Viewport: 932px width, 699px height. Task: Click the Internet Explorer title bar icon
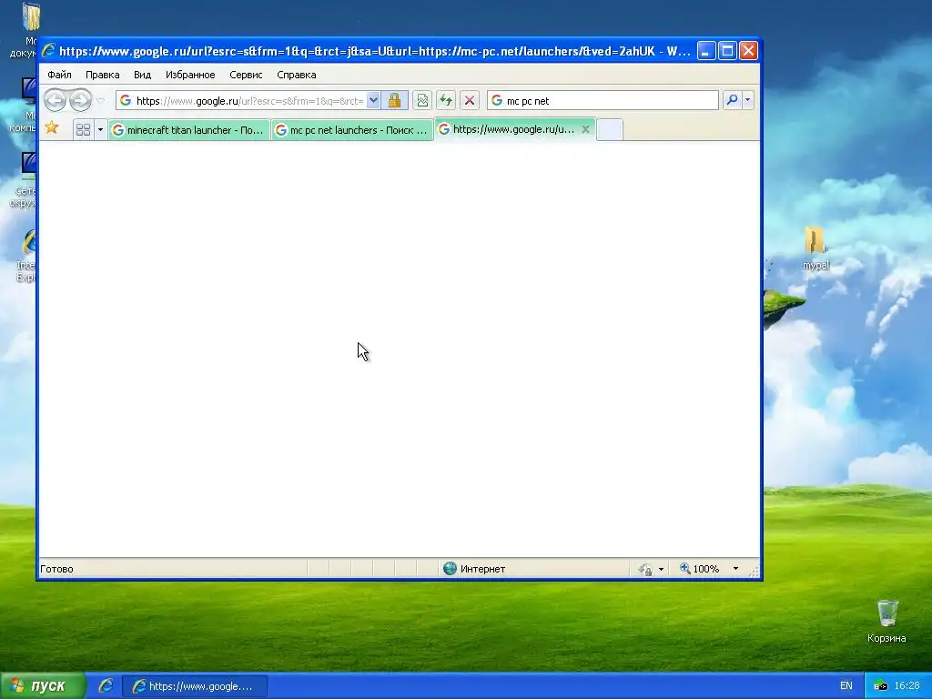[49, 51]
